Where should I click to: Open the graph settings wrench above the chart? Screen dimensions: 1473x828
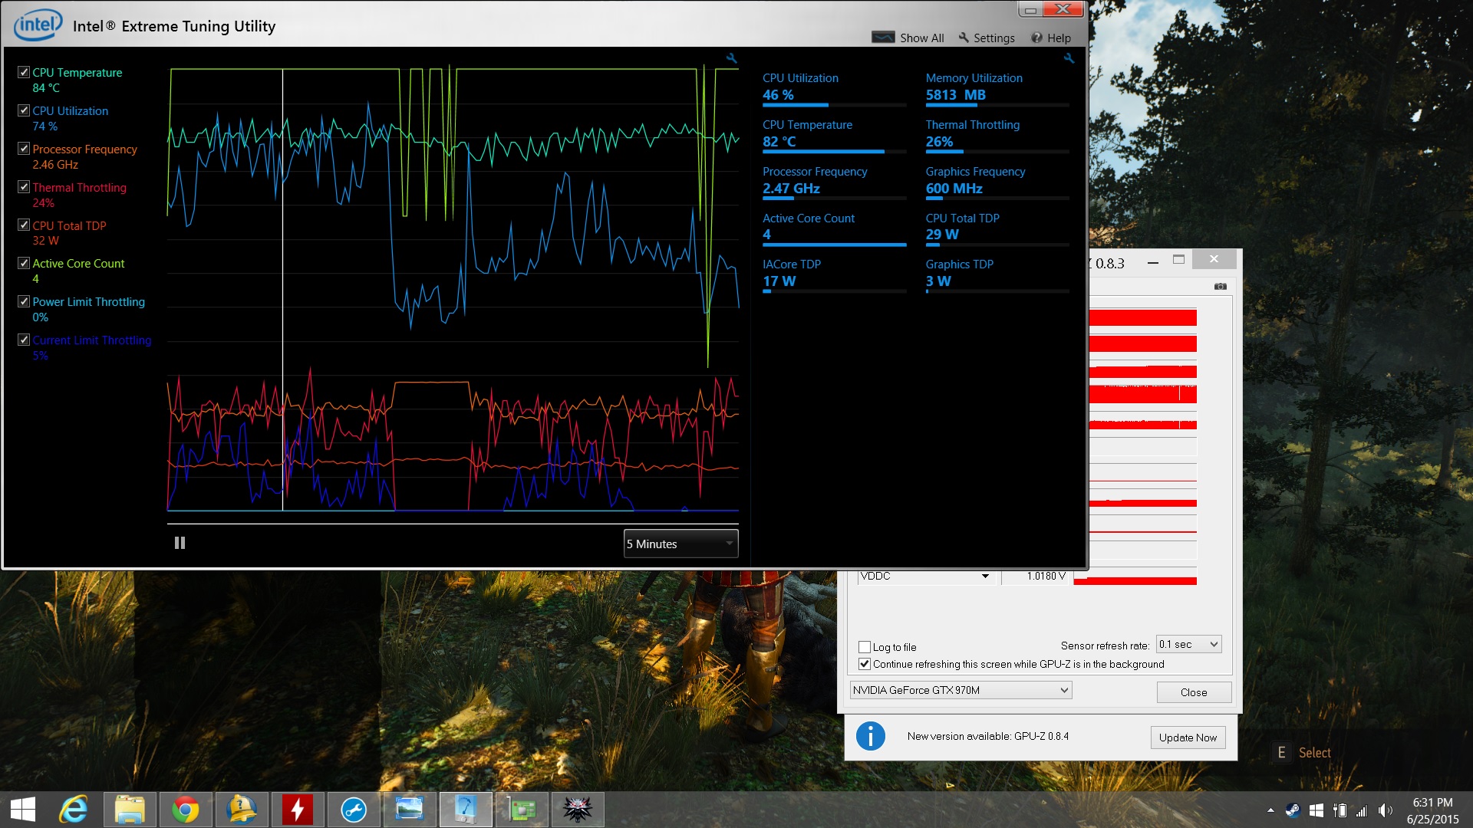tap(731, 58)
